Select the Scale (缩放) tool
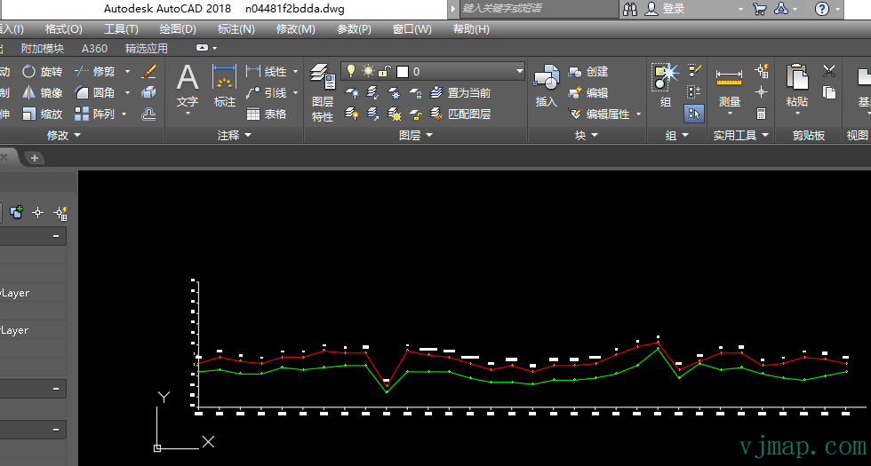The width and height of the screenshot is (871, 466). [43, 114]
